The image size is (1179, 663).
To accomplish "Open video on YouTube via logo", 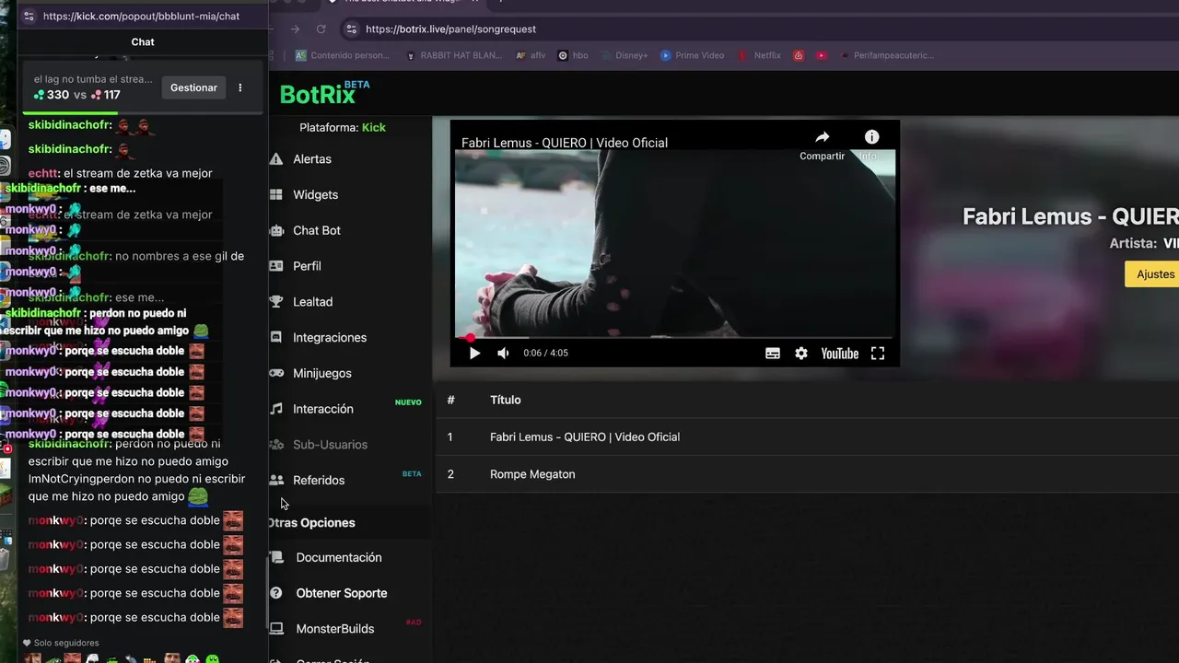I will click(839, 354).
